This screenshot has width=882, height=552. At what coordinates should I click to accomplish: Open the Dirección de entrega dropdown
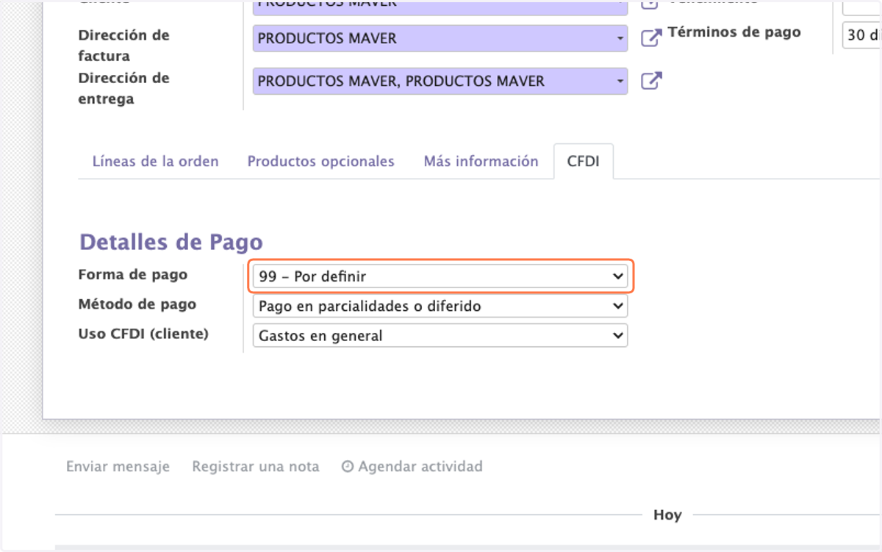pyautogui.click(x=440, y=81)
